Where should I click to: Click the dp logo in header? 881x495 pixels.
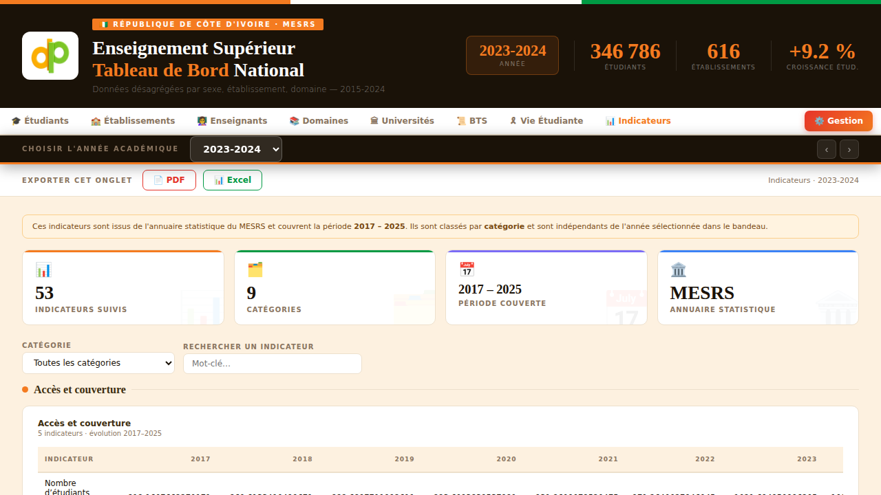click(x=50, y=56)
